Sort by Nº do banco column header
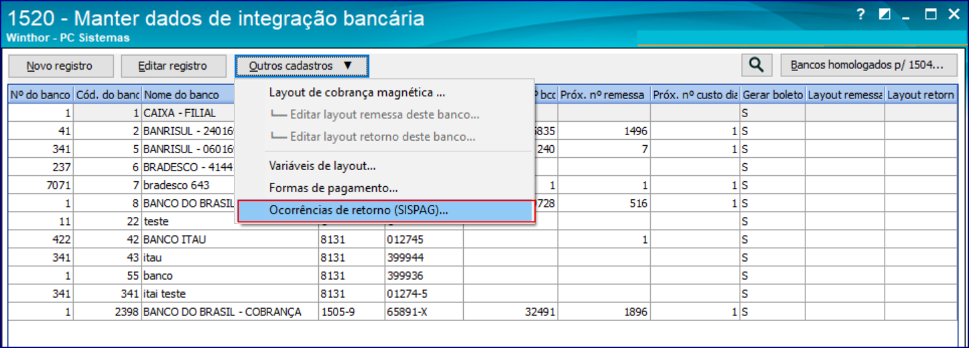Viewport: 969px width, 348px height. [41, 95]
